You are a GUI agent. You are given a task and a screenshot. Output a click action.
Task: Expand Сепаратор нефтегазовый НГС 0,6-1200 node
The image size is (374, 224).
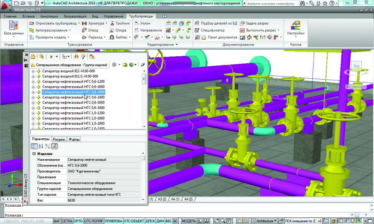pos(33,82)
